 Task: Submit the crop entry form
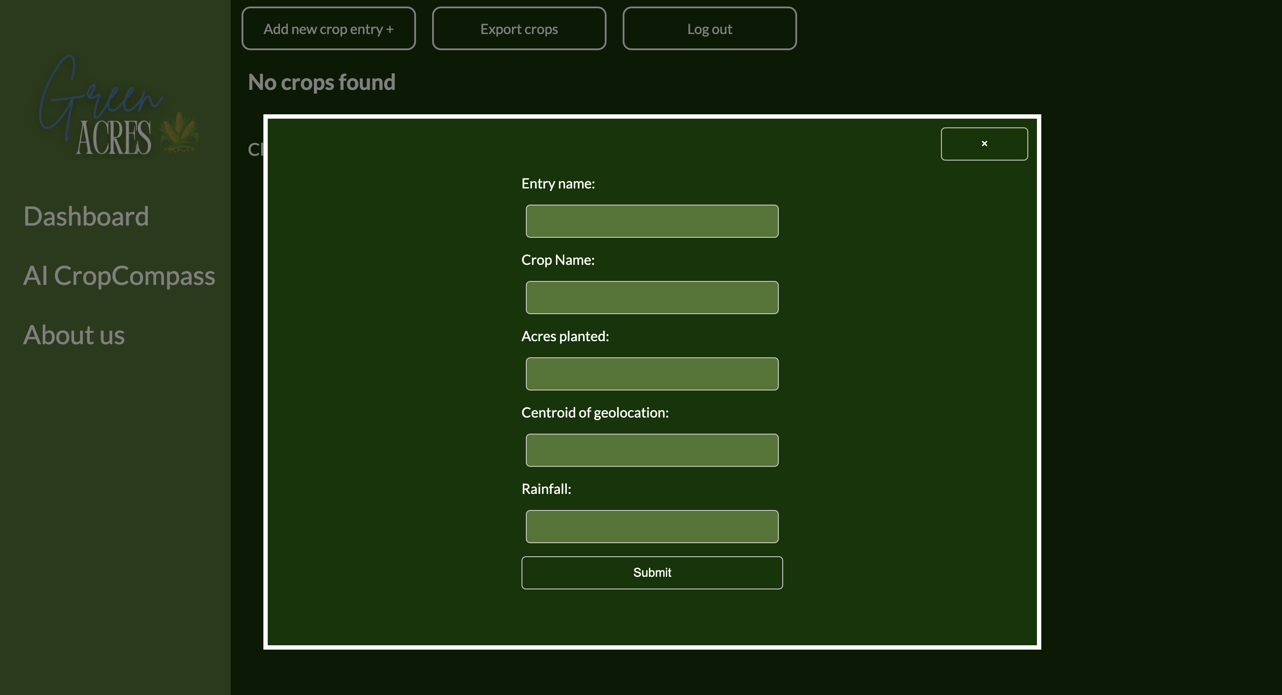[651, 572]
